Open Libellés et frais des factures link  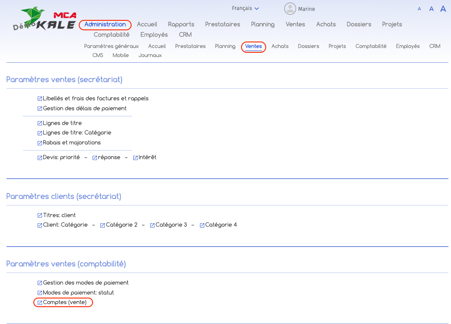coord(96,99)
